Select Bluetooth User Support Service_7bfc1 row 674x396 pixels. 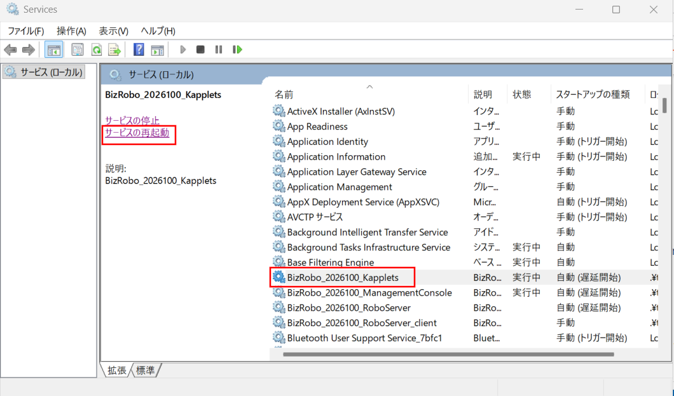pos(364,338)
